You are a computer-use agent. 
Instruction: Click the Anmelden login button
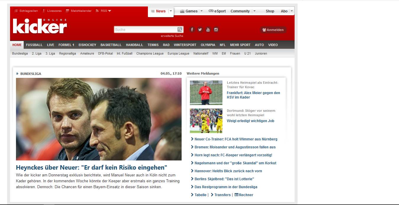(273, 30)
